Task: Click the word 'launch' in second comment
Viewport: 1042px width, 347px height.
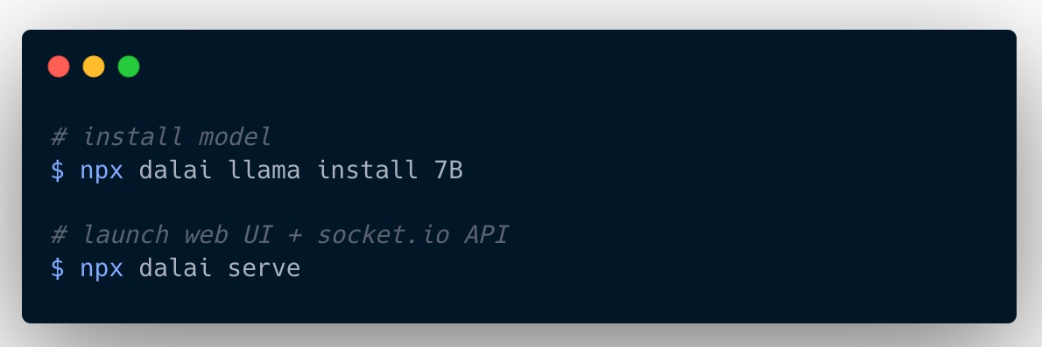Action: pyautogui.click(x=124, y=235)
